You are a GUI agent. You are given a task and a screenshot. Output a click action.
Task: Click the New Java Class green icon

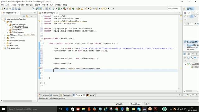(x=73, y=9)
